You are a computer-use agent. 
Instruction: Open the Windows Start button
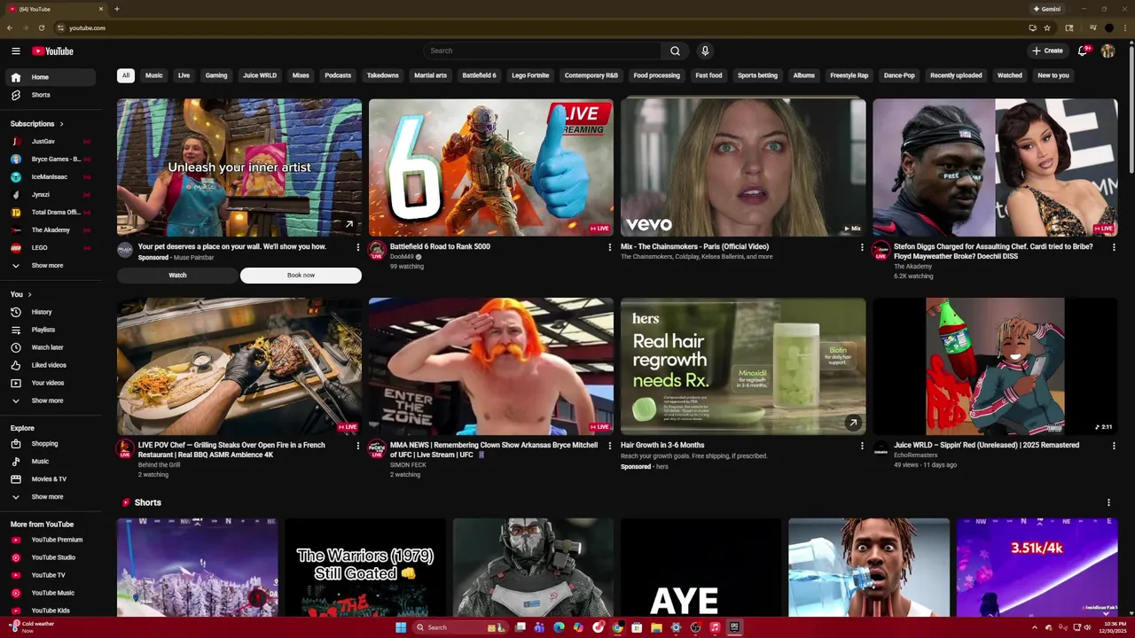tap(401, 627)
